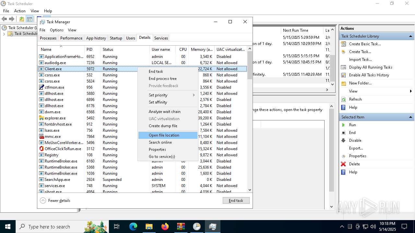The image size is (415, 233).
Task: Open Set priority submenu
Action: (x=168, y=95)
